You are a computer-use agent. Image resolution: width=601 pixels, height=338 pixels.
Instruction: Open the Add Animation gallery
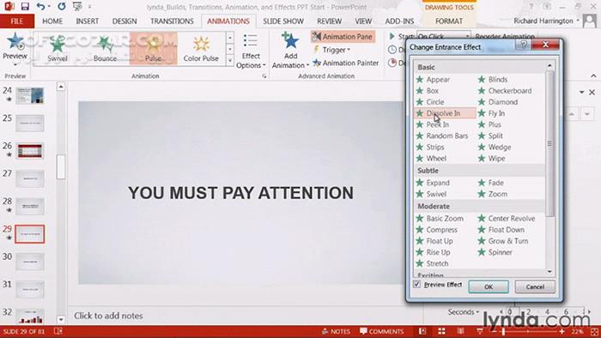pos(290,51)
